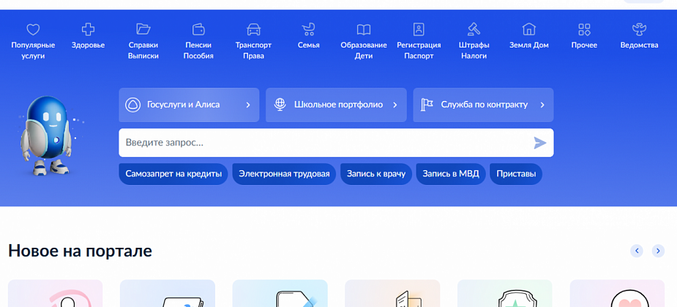
Task: Open Прочее grid icon
Action: (584, 29)
